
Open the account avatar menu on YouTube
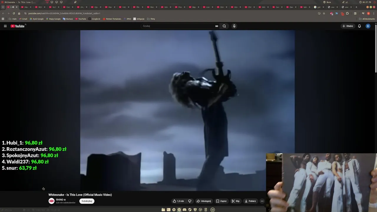tap(368, 26)
